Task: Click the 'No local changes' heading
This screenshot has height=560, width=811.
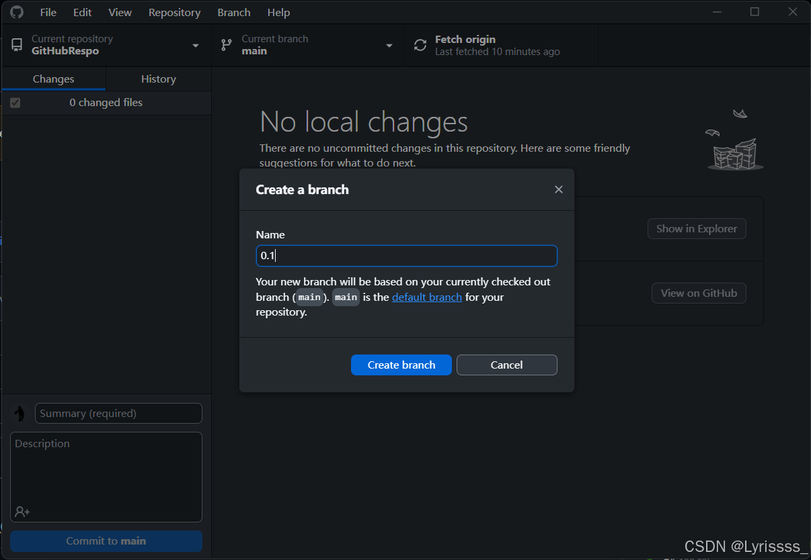Action: tap(364, 122)
